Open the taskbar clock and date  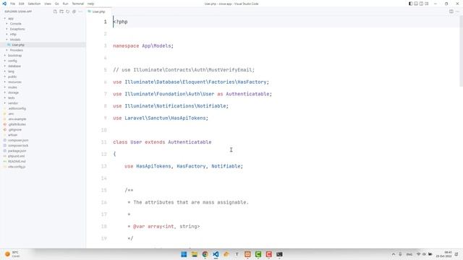click(443, 254)
